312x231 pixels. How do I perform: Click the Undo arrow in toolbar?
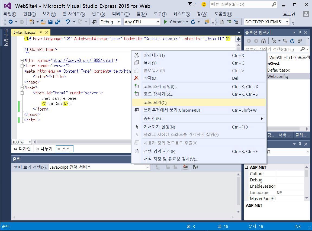coord(68,22)
